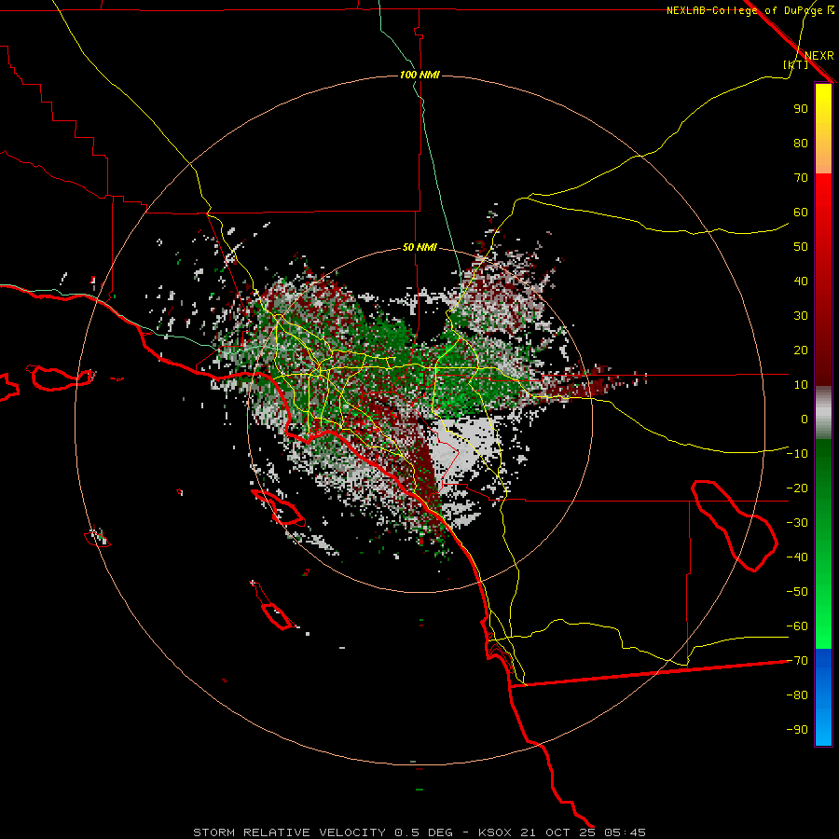
Task: Click the -30 value on velocity scale
Action: [797, 523]
